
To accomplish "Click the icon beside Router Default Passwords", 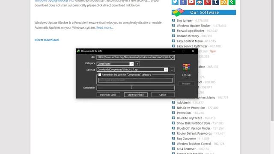I will point(173,133).
